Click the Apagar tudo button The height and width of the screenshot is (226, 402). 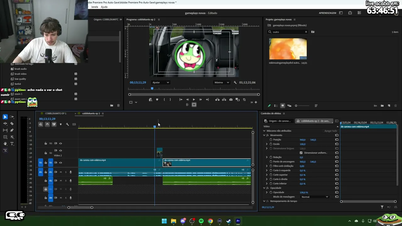click(x=331, y=131)
